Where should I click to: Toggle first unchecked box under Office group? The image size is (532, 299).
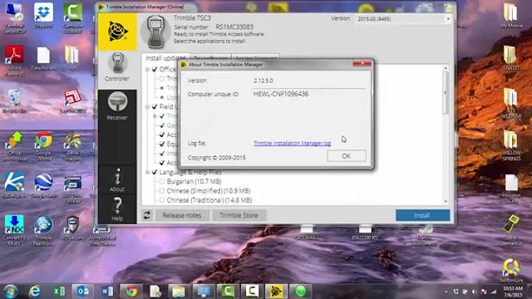click(162, 78)
